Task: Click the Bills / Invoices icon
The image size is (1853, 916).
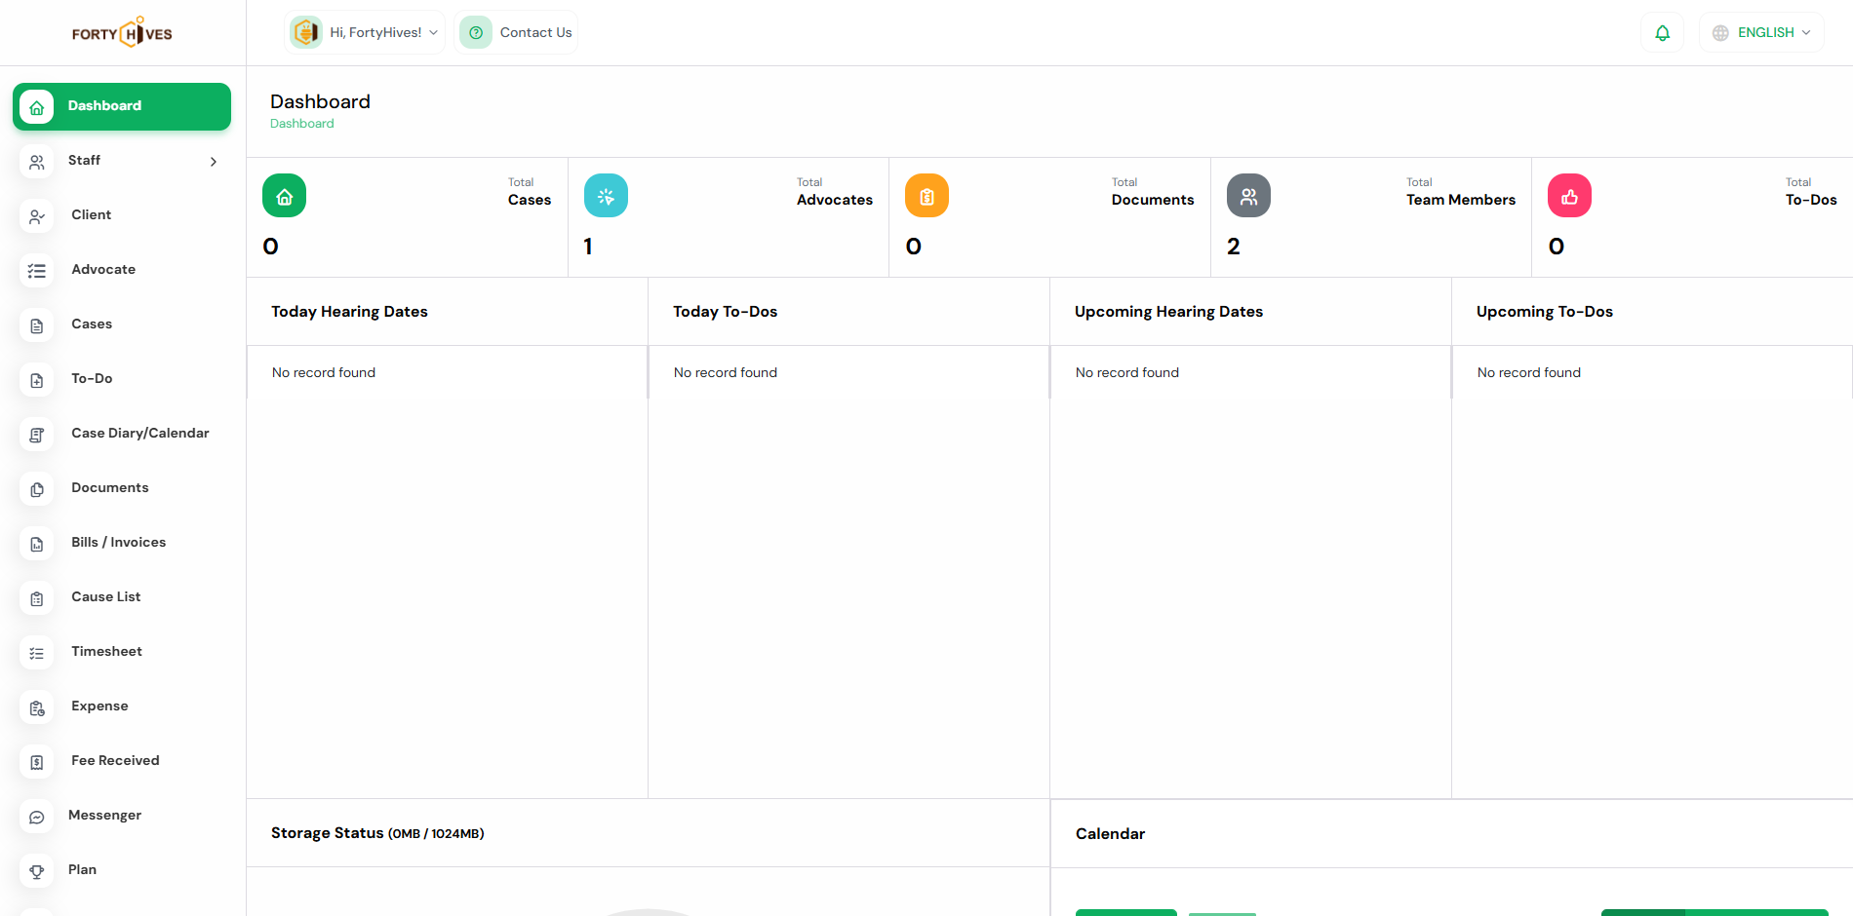Action: pyautogui.click(x=37, y=544)
